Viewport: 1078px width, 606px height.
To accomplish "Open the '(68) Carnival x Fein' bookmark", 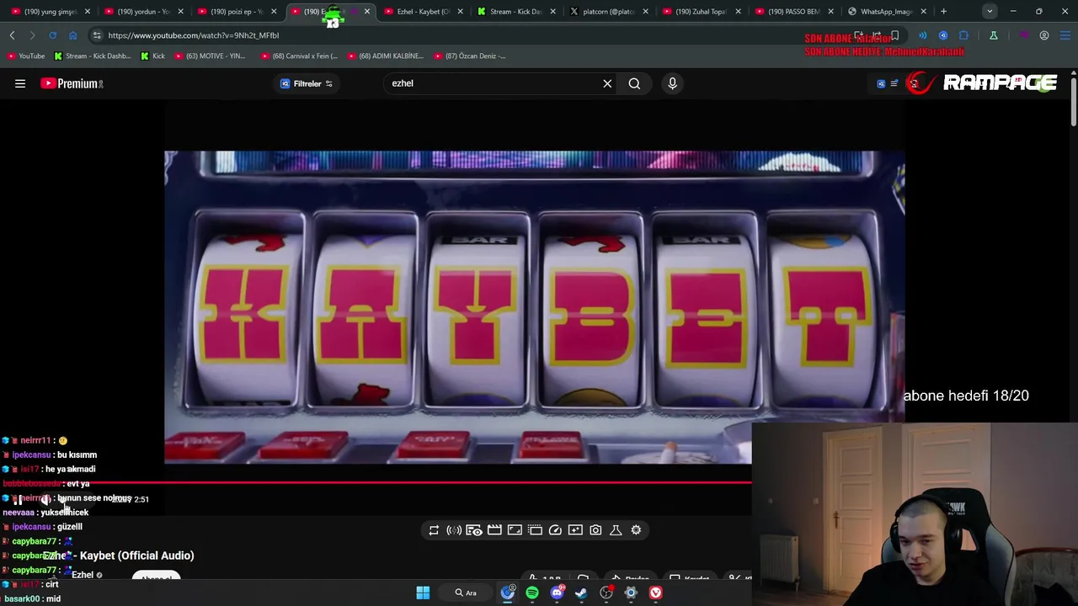I will click(299, 56).
